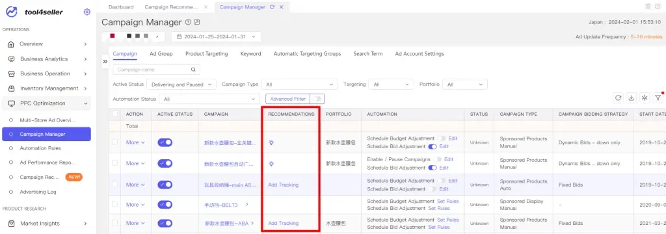The height and width of the screenshot is (234, 666).
Task: Click help question mark beside Campaign Manager title
Action: point(188,22)
